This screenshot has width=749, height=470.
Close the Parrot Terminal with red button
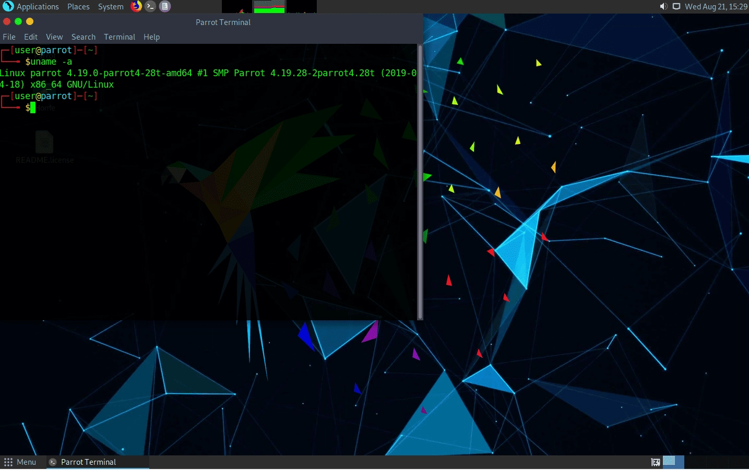click(x=7, y=21)
